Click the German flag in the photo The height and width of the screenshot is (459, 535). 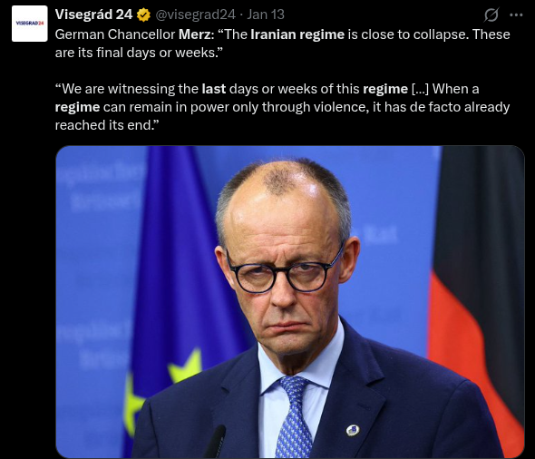(476, 302)
